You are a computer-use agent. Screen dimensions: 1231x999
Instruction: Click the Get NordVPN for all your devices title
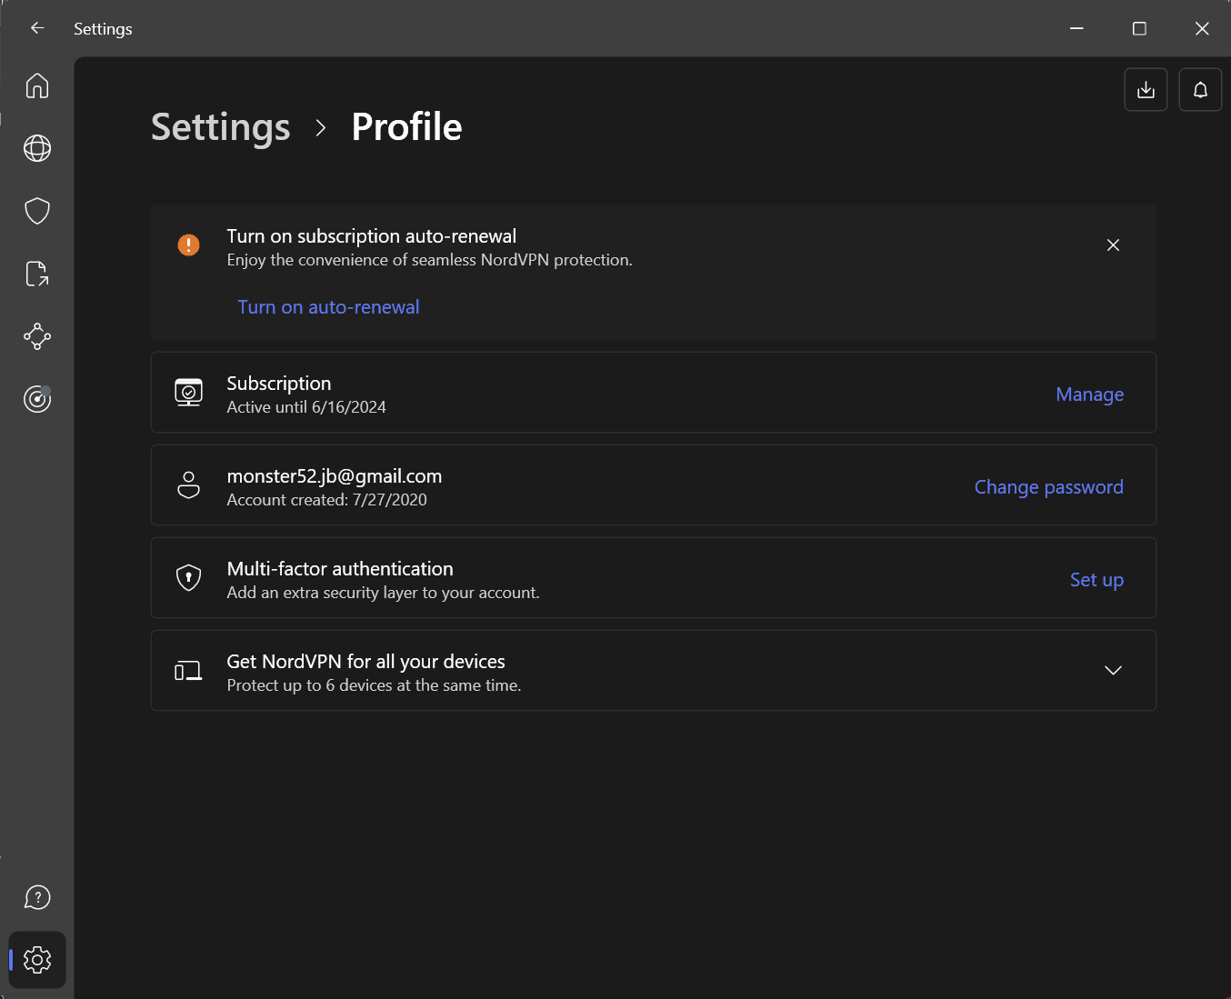[365, 662]
